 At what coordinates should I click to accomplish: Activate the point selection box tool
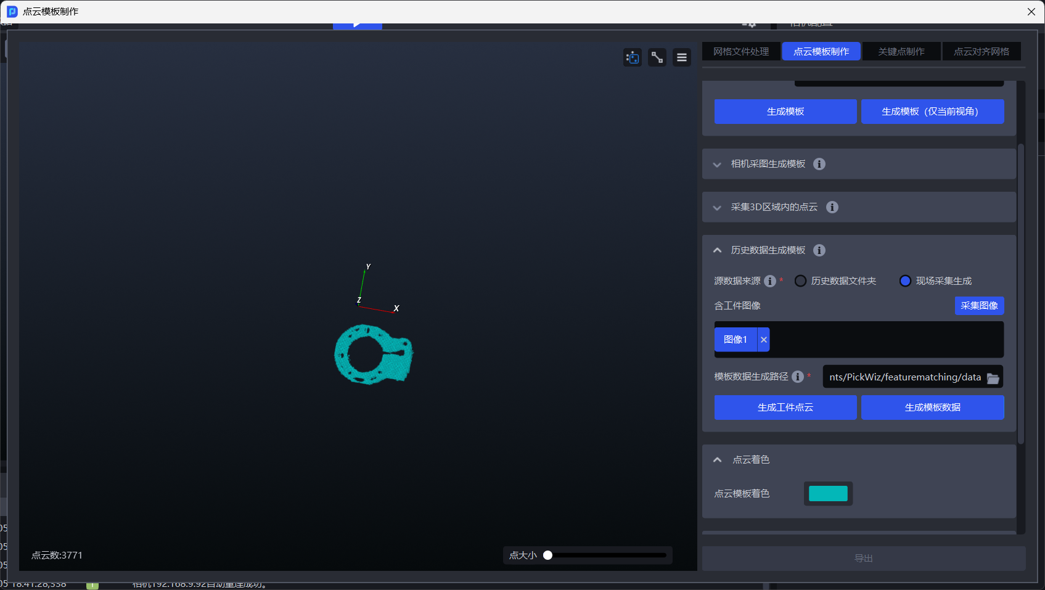tap(633, 57)
